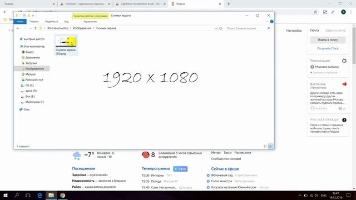Click the magnifier icon in Explorer search
This screenshot has width=356, height=200.
coord(268,28)
